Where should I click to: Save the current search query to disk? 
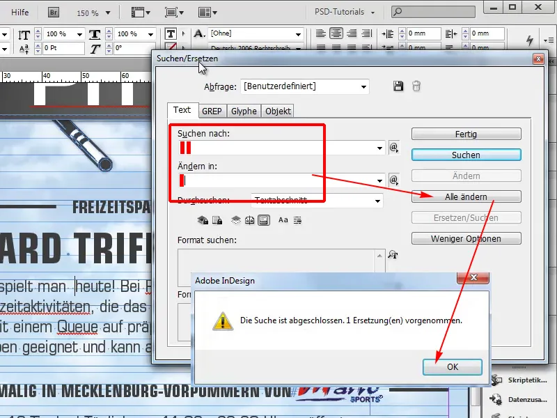coord(398,84)
